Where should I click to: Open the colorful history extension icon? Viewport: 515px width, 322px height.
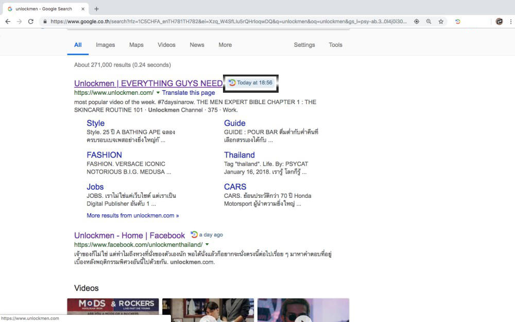tap(457, 22)
